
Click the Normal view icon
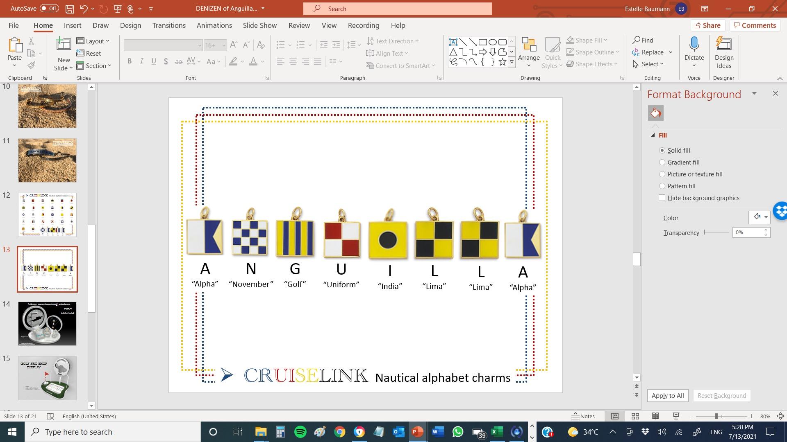click(615, 416)
